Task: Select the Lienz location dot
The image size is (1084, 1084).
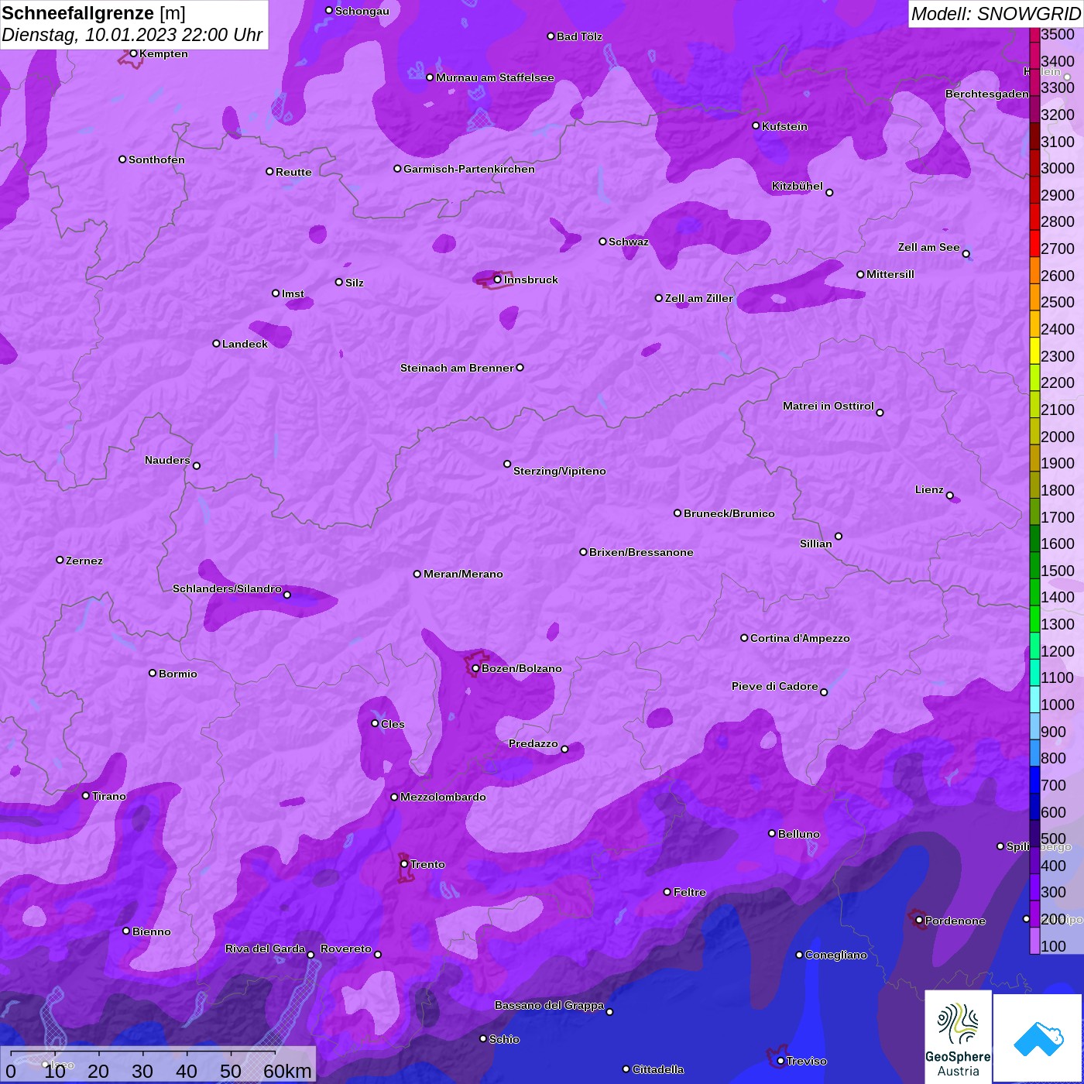Action: (x=950, y=496)
